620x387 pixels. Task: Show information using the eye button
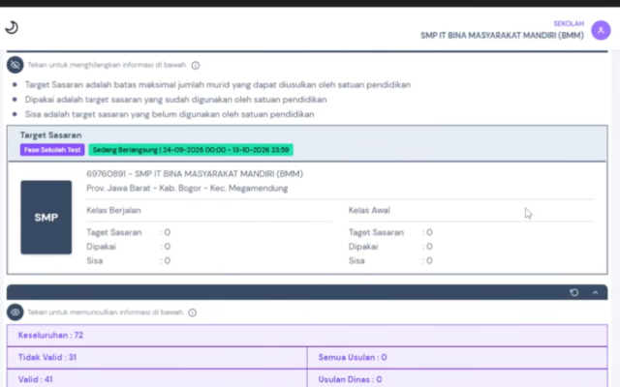pyautogui.click(x=15, y=312)
